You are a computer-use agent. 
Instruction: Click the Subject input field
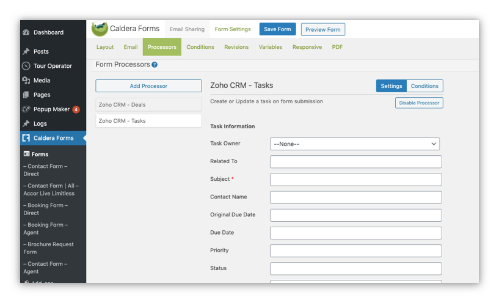click(356, 180)
